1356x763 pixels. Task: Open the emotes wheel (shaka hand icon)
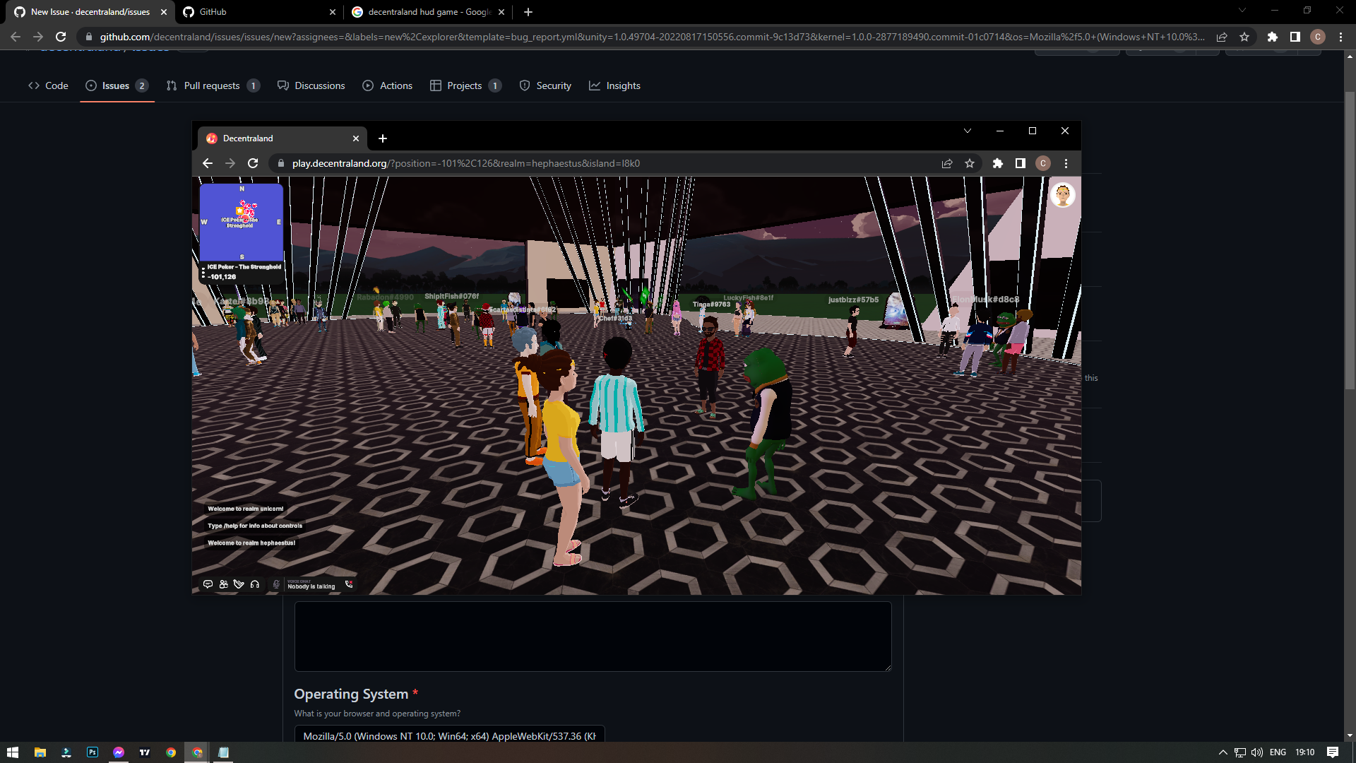239,584
